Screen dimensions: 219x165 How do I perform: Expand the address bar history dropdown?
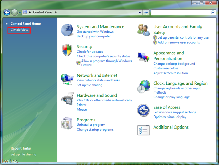pyautogui.click(x=140, y=12)
